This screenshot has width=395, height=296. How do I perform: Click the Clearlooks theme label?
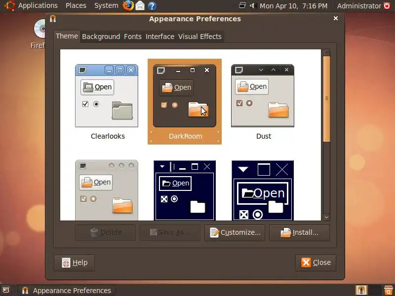pyautogui.click(x=108, y=136)
